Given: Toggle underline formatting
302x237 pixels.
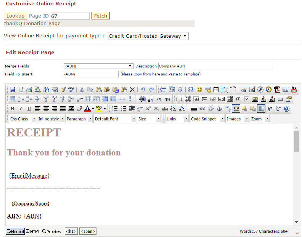Looking at the screenshot, I should 29,109.
